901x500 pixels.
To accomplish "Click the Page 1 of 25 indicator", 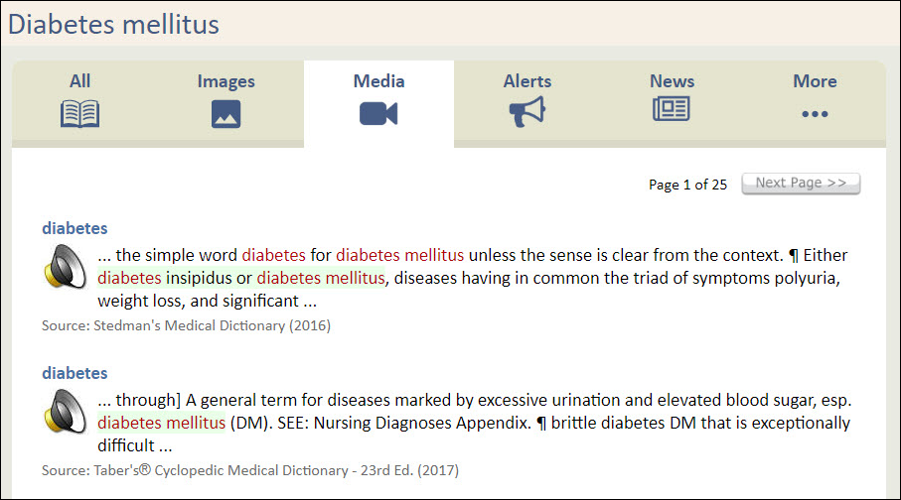I will (687, 185).
